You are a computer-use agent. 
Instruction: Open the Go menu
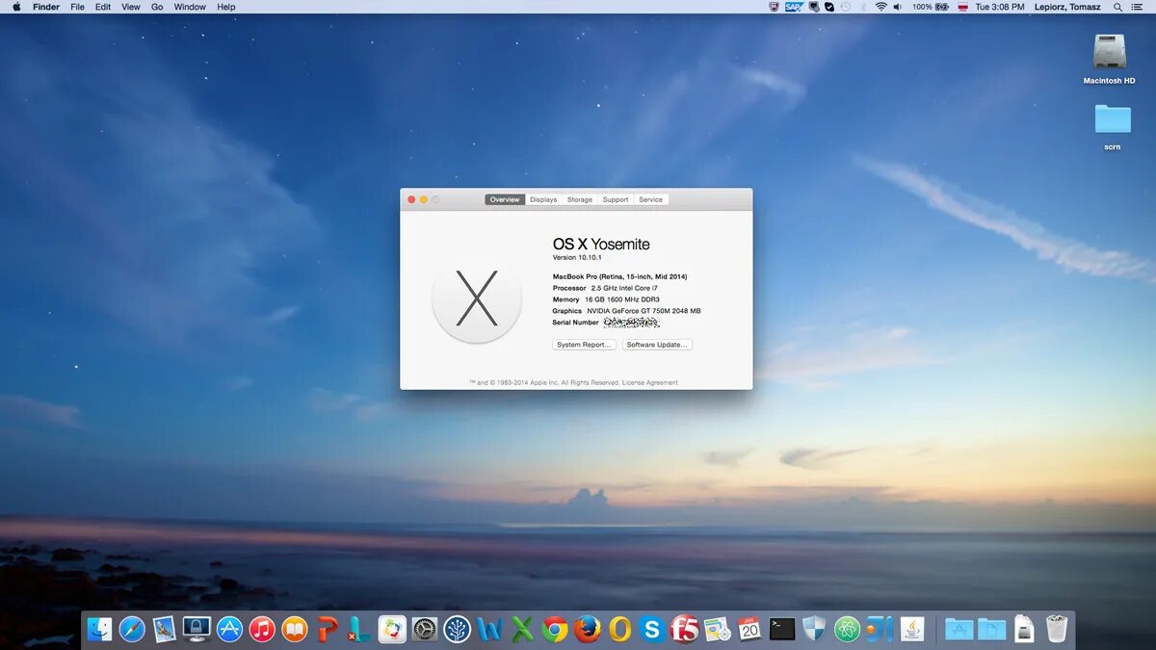tap(157, 7)
